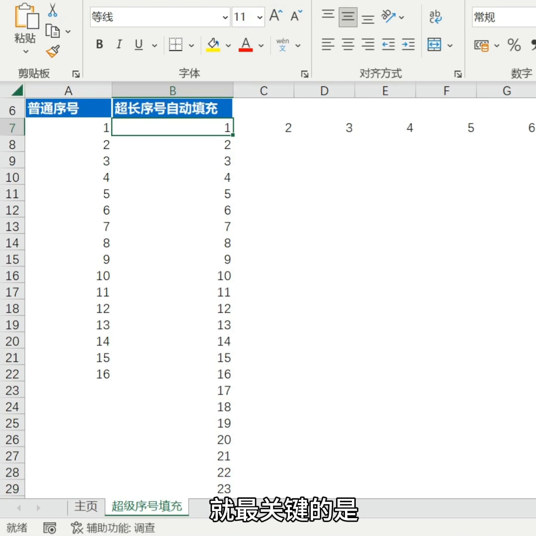
Task: Open the phonetic guide dropdown arrow
Action: click(x=298, y=45)
